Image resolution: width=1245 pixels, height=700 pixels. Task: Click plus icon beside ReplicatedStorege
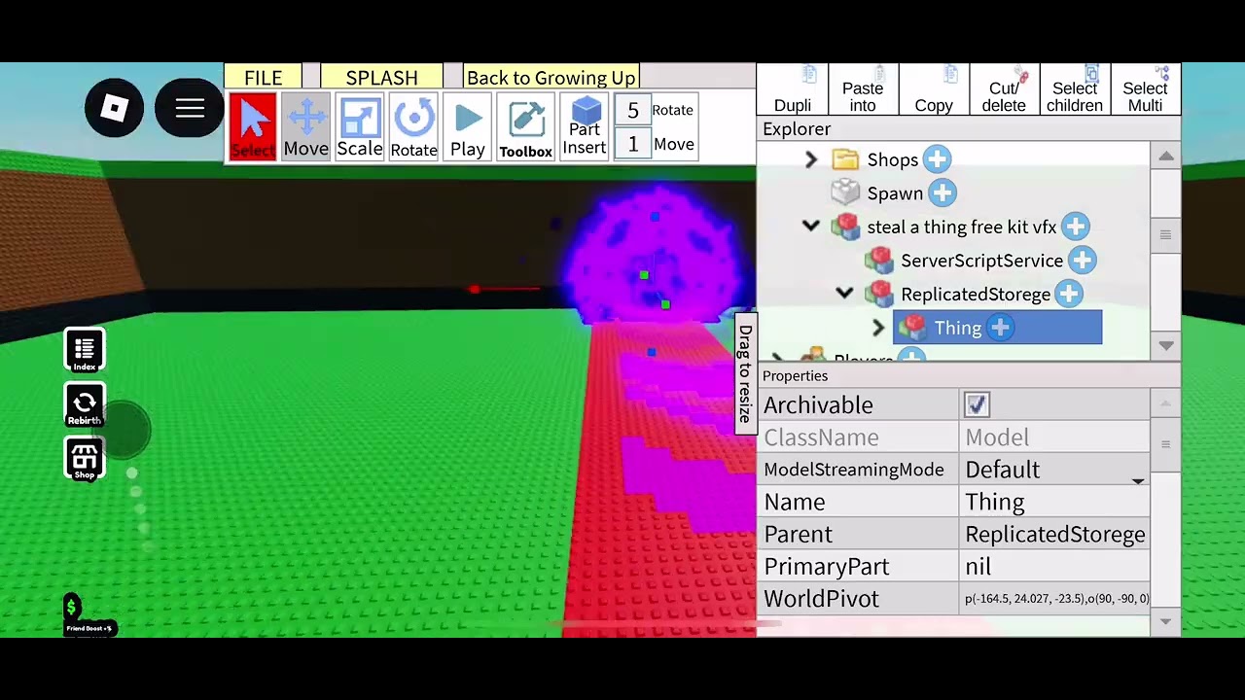pyautogui.click(x=1069, y=294)
